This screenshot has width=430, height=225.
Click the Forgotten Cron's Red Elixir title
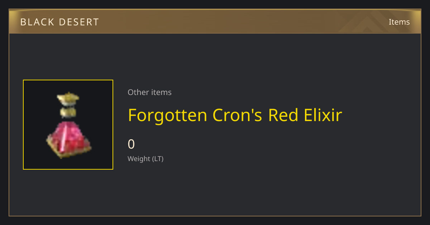(235, 115)
